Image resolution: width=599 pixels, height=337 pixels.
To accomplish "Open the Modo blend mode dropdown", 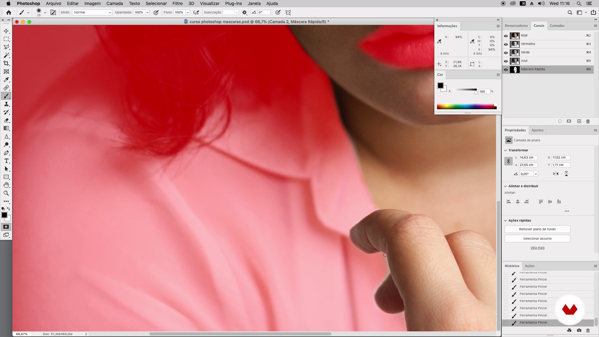I will coord(92,12).
